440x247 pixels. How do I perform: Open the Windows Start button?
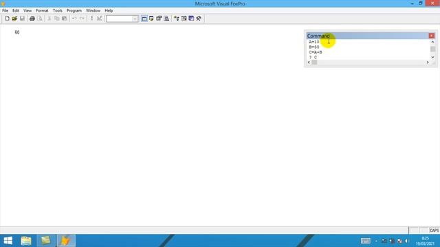tap(8, 241)
